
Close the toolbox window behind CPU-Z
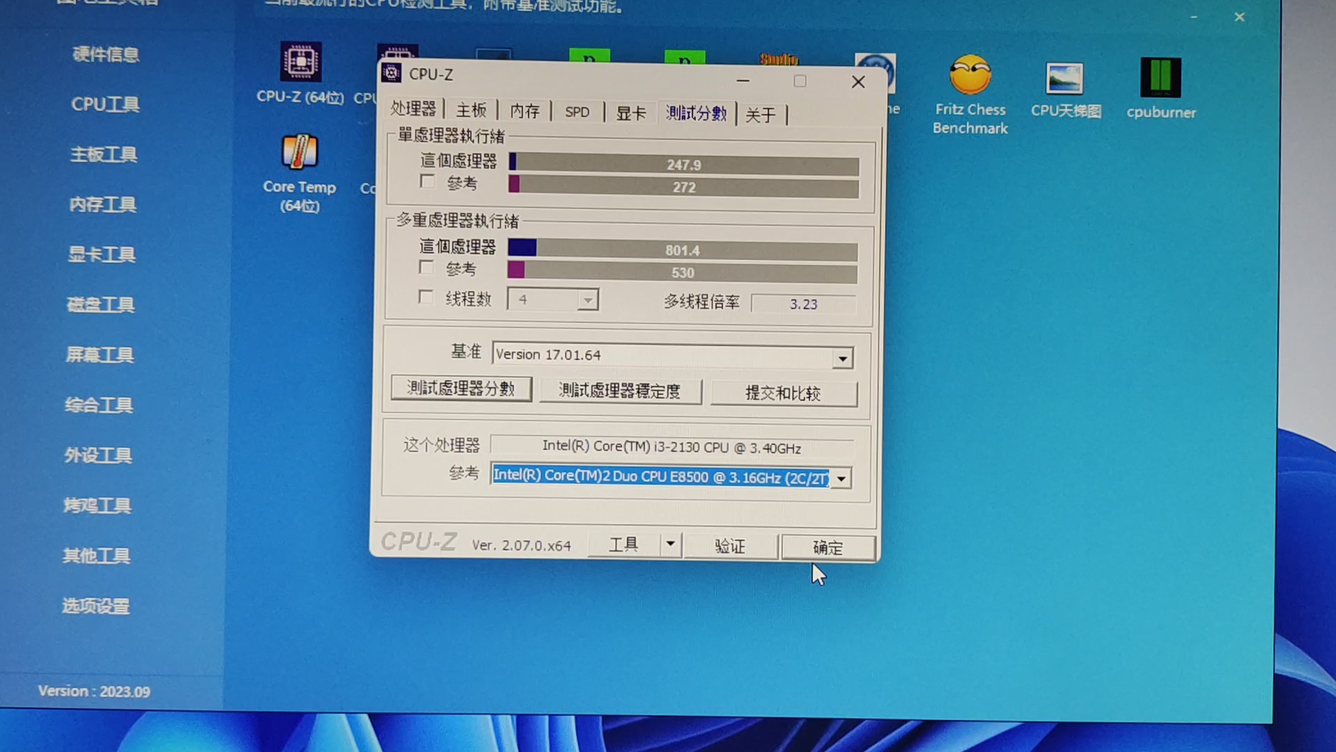[1239, 17]
